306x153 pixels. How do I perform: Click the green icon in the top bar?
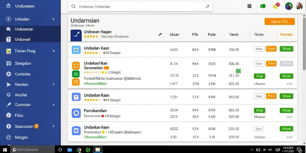coord(263,6)
